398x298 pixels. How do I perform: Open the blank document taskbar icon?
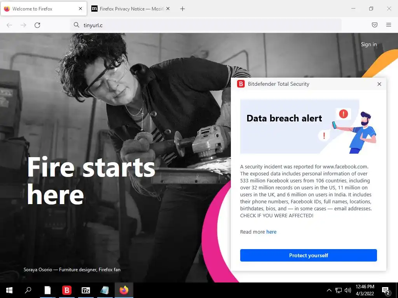click(47, 290)
